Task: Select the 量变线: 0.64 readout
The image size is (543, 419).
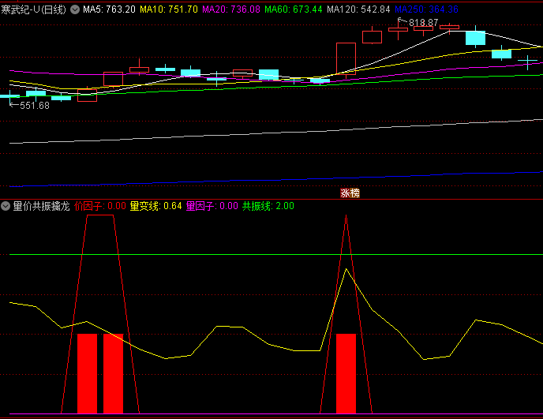Action: [155, 207]
